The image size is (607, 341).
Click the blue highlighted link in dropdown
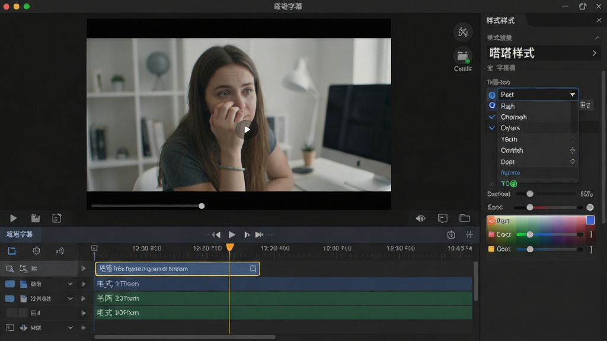click(510, 172)
